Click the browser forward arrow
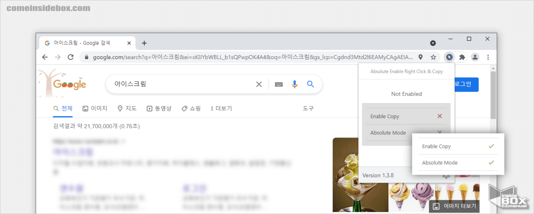 pyautogui.click(x=57, y=57)
